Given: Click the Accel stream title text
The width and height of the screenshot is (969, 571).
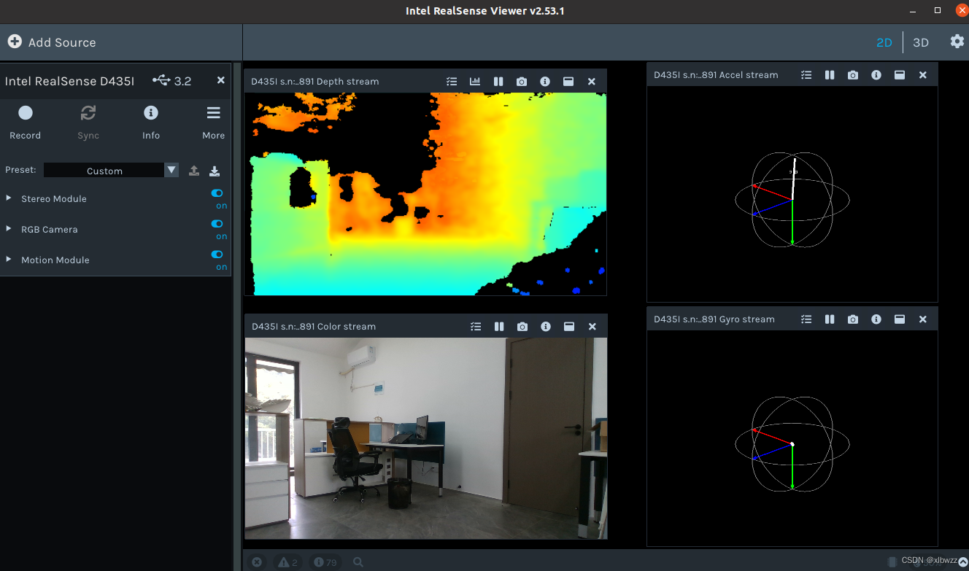Looking at the screenshot, I should point(716,75).
